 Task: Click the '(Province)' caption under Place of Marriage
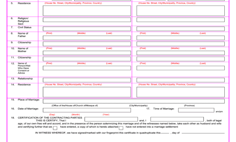pos(189,105)
